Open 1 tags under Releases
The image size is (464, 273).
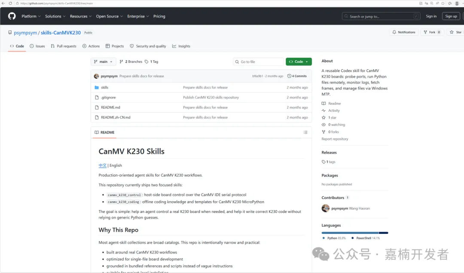click(x=329, y=162)
